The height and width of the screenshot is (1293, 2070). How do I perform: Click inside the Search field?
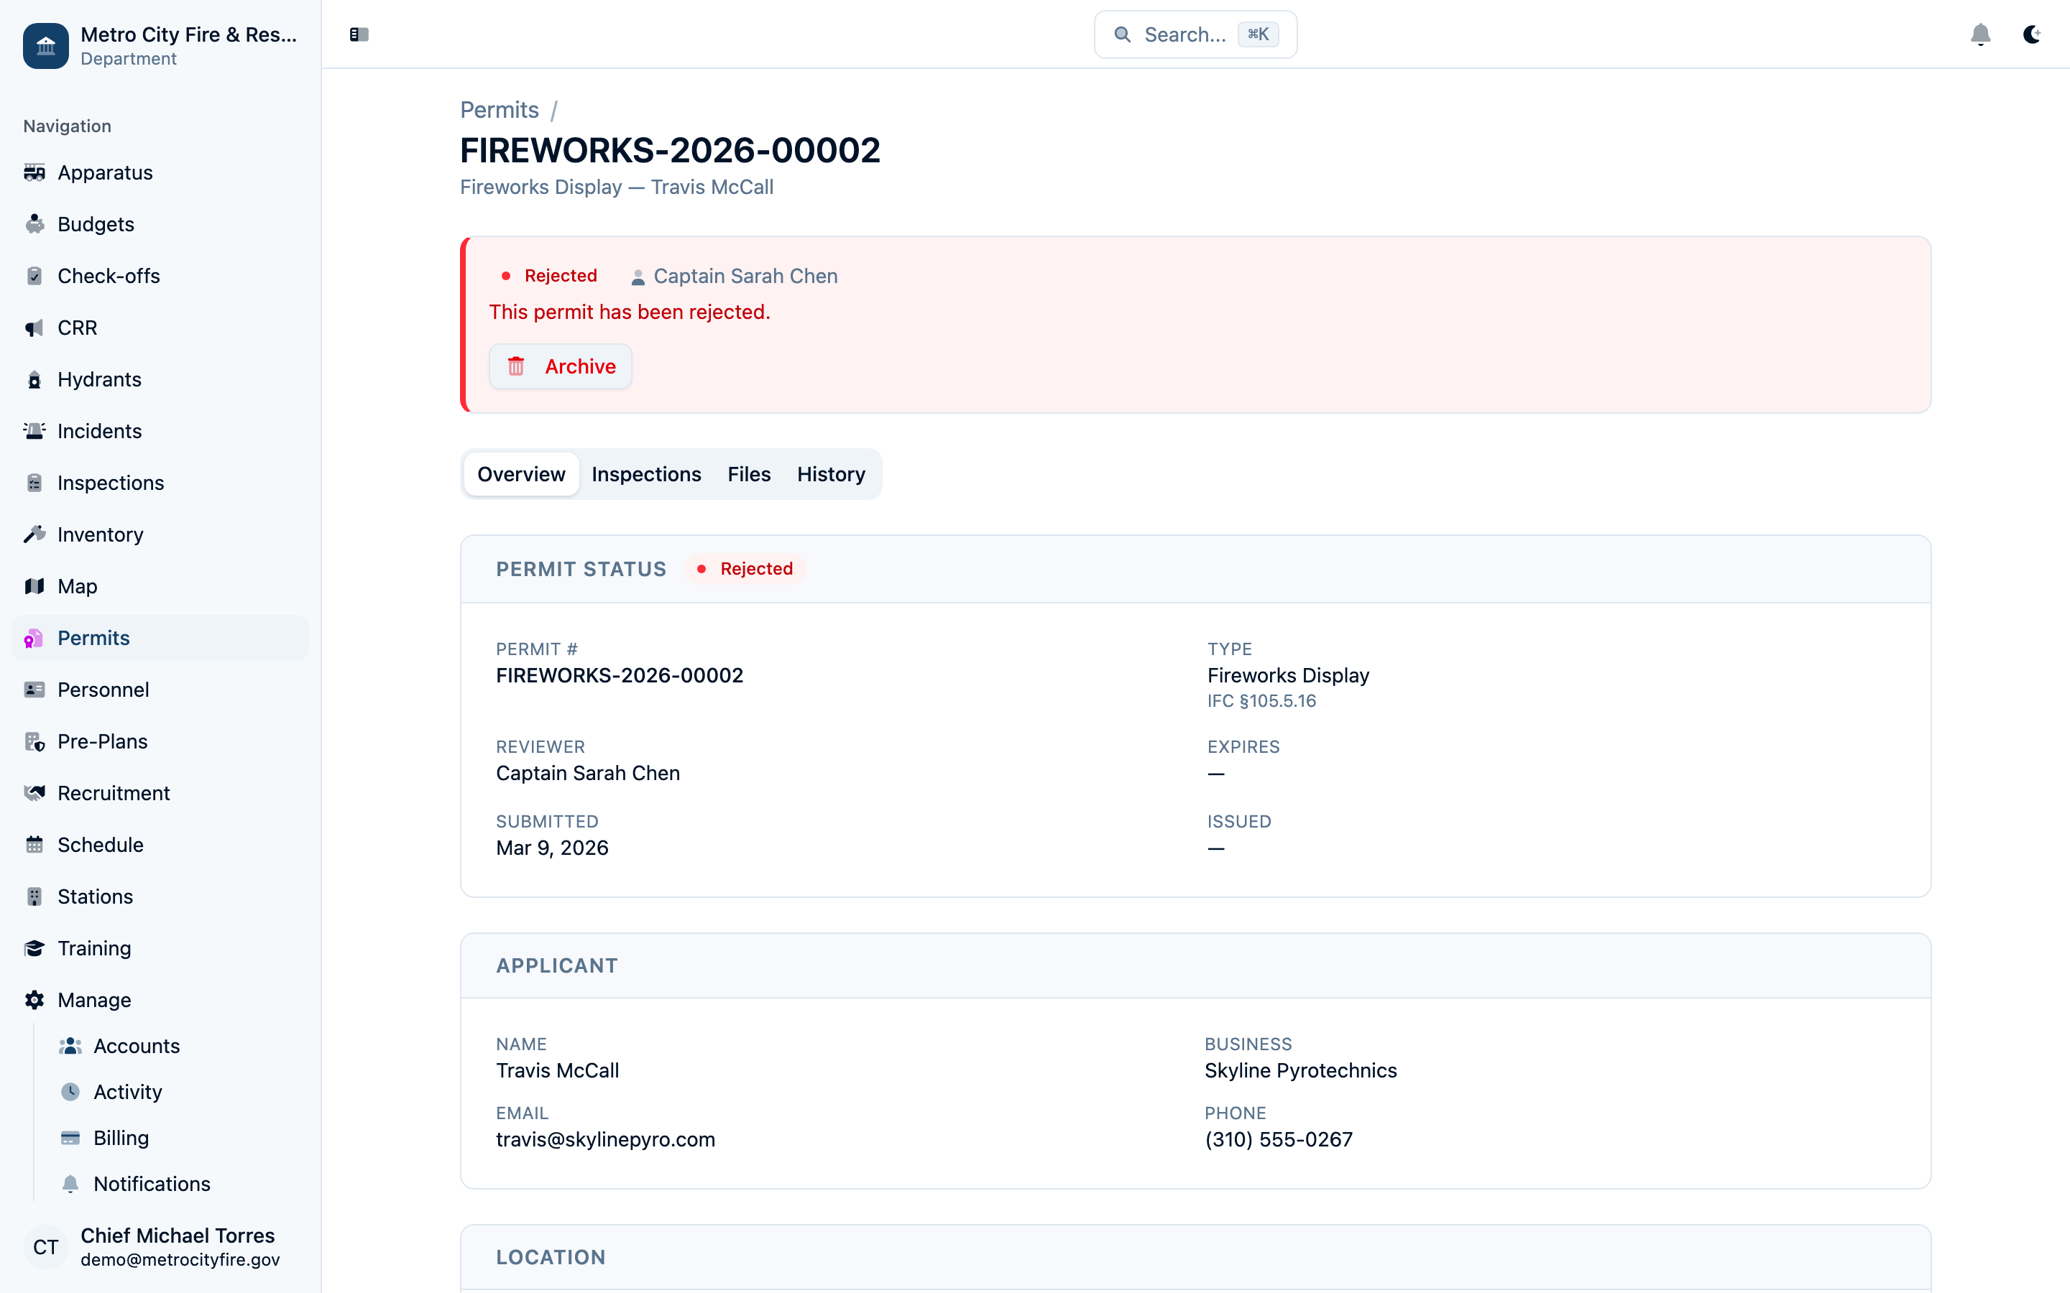(1194, 34)
